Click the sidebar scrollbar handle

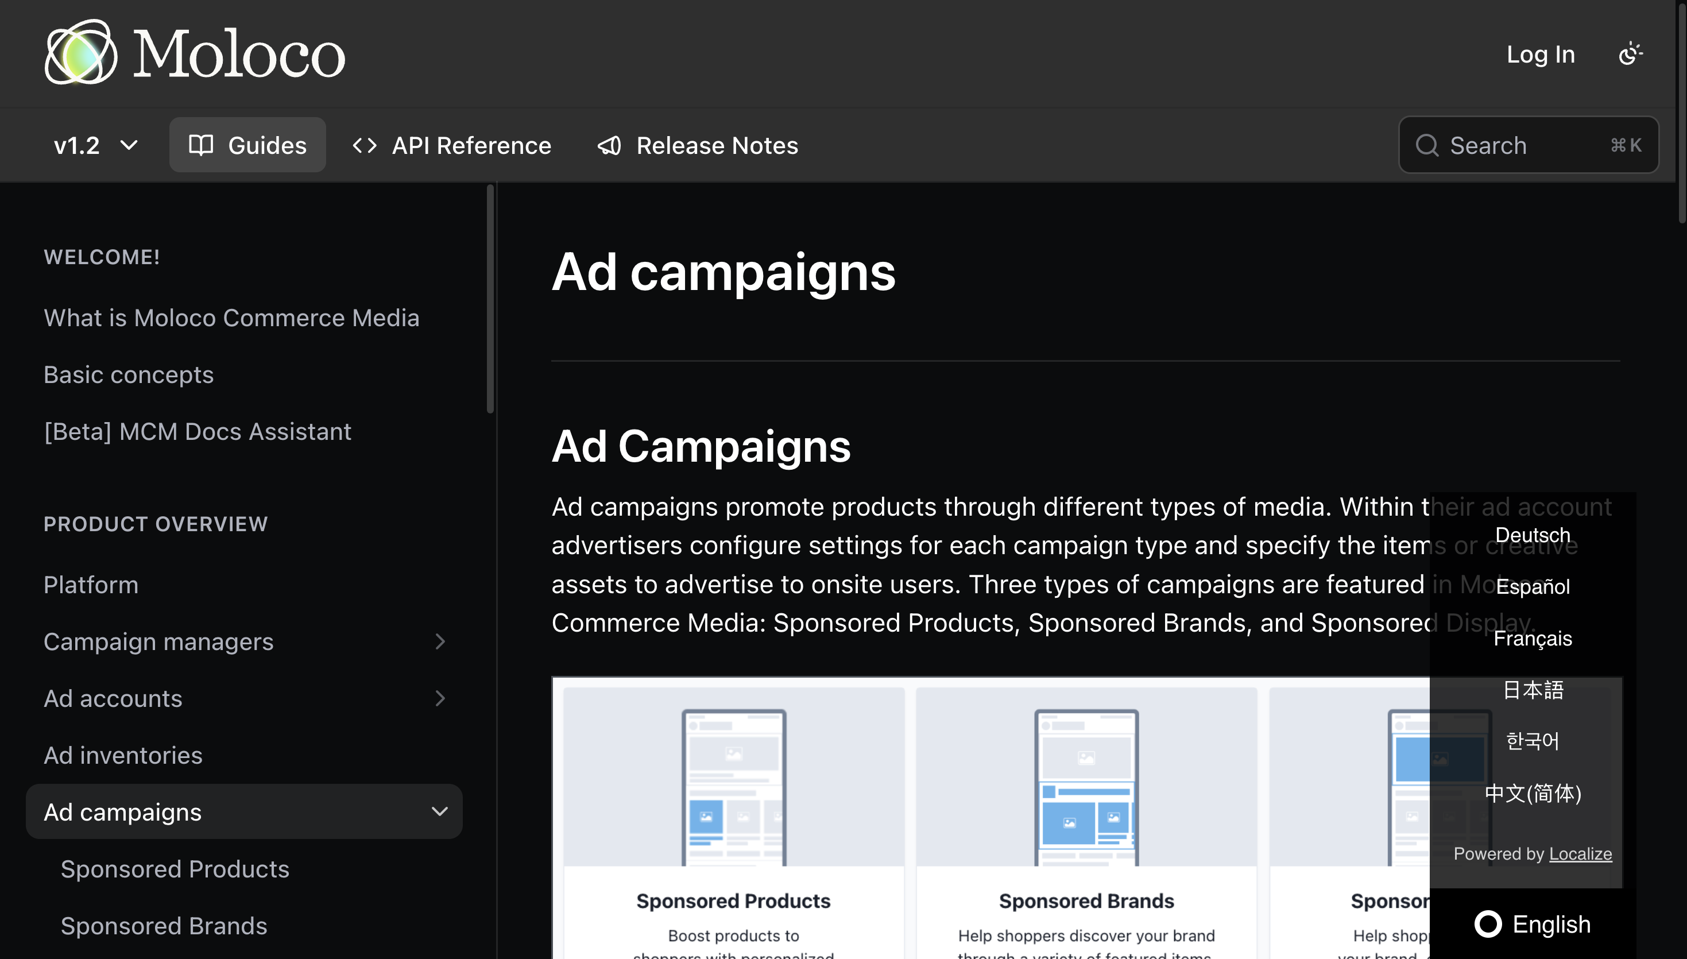click(x=490, y=299)
